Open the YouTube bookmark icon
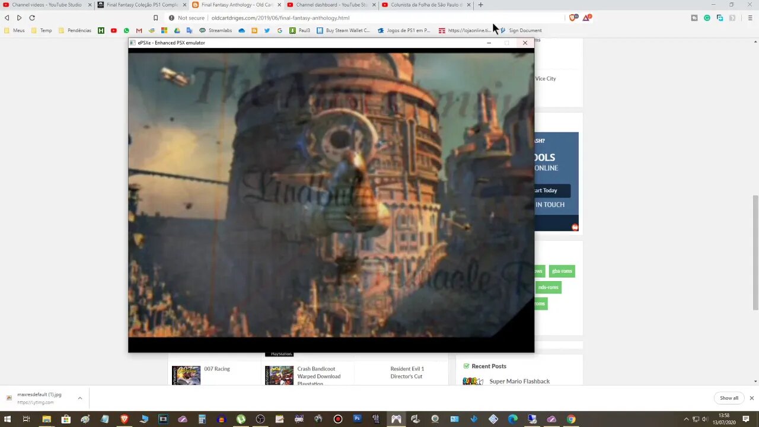The width and height of the screenshot is (759, 427). coord(114,30)
